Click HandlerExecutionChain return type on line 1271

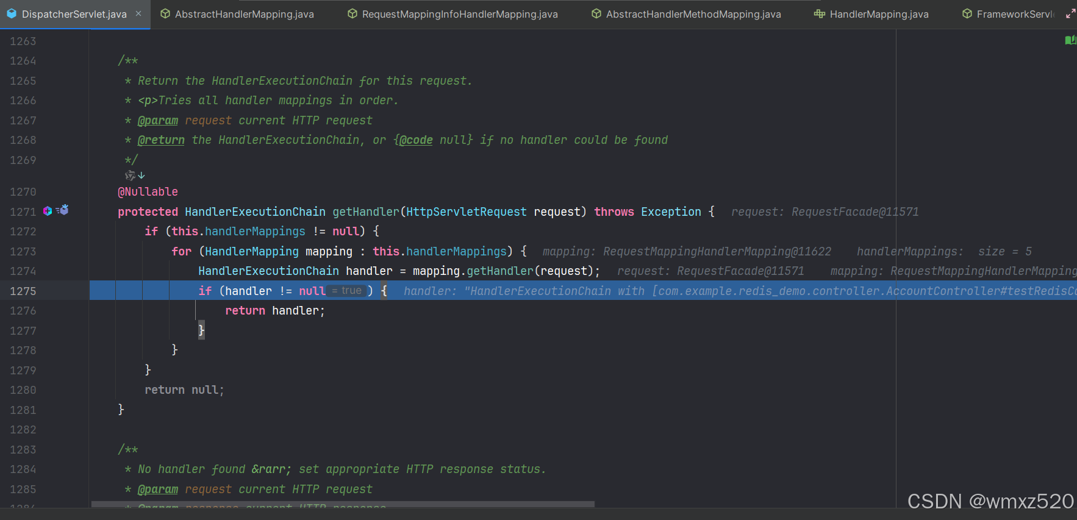pos(255,212)
